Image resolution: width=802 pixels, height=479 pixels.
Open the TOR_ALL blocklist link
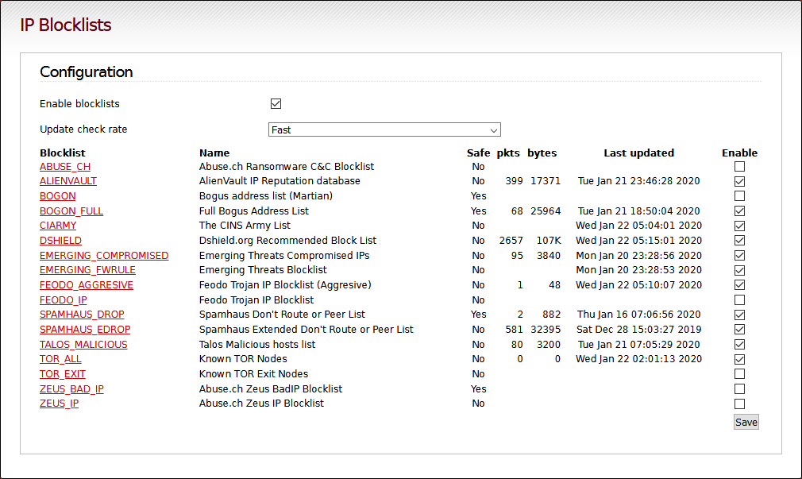(61, 359)
